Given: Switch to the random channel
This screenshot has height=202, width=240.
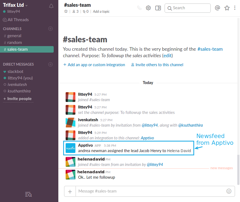Looking at the screenshot, I should tap(13, 43).
